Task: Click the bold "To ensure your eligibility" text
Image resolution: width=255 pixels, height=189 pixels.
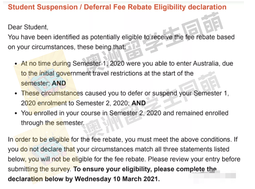Action: tap(112, 169)
